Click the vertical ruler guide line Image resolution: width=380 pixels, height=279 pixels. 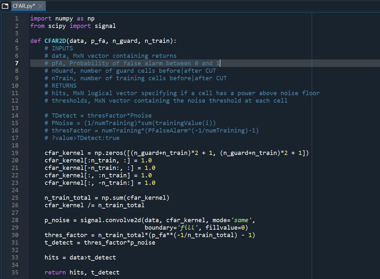pyautogui.click(x=311, y=130)
